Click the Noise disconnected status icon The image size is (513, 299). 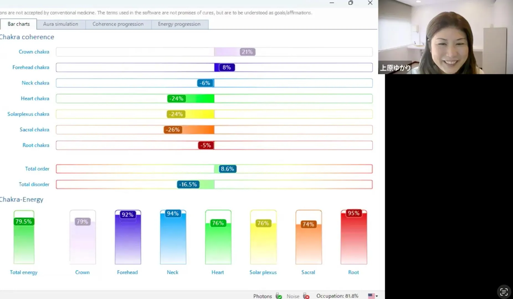click(x=306, y=296)
